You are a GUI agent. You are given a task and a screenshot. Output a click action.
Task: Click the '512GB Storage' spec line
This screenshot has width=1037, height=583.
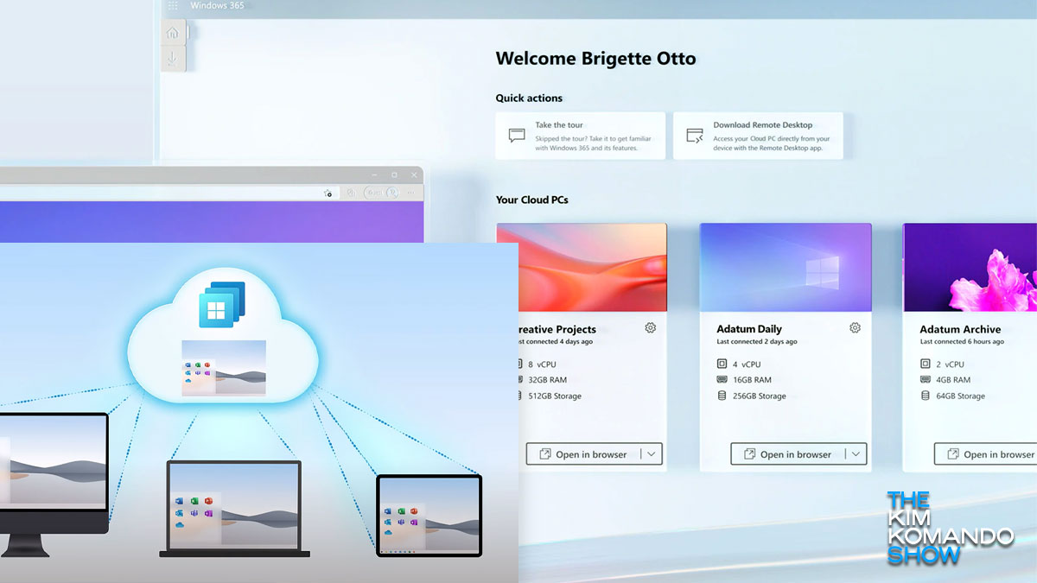(557, 396)
